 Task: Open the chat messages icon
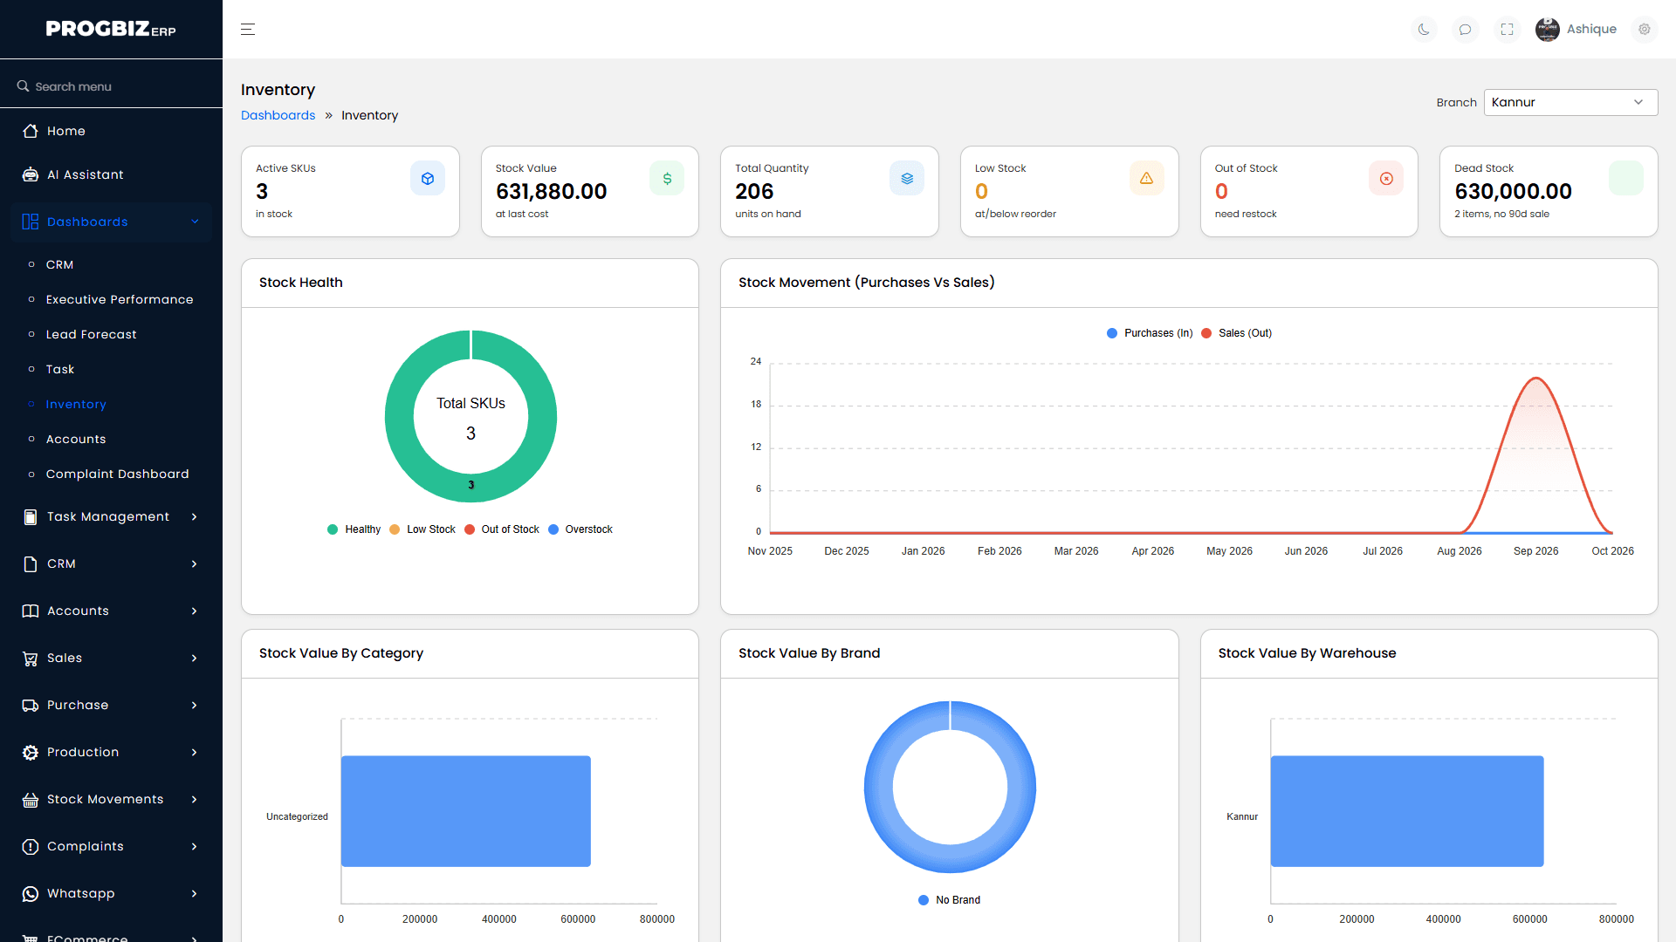(1466, 30)
